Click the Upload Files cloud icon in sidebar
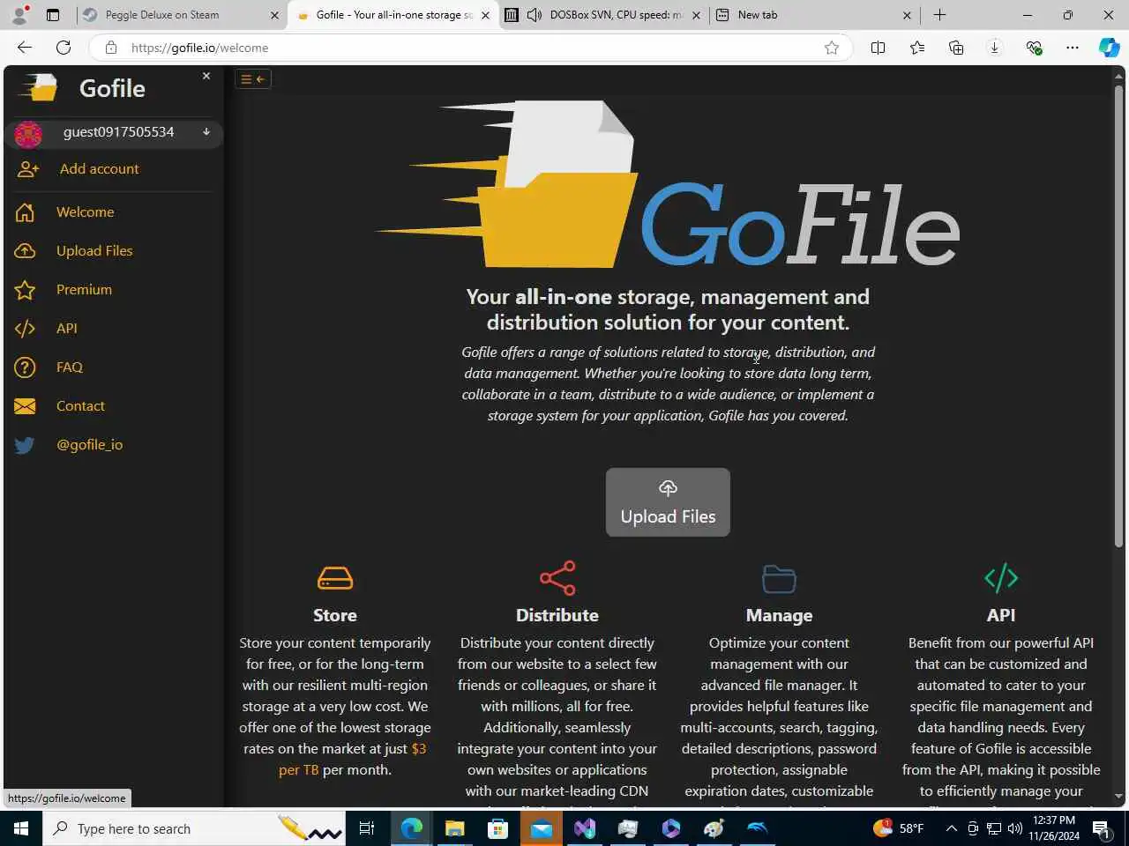The width and height of the screenshot is (1129, 846). click(25, 251)
